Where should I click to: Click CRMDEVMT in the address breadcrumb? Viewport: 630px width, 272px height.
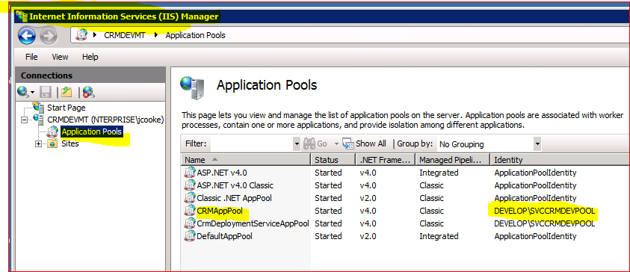(125, 35)
